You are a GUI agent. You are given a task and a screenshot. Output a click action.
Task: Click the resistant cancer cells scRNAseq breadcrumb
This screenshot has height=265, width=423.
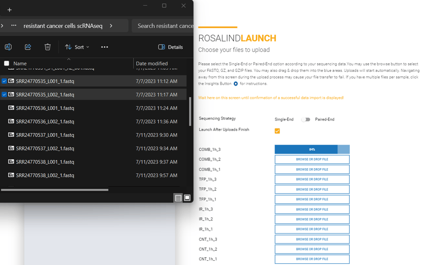point(63,26)
